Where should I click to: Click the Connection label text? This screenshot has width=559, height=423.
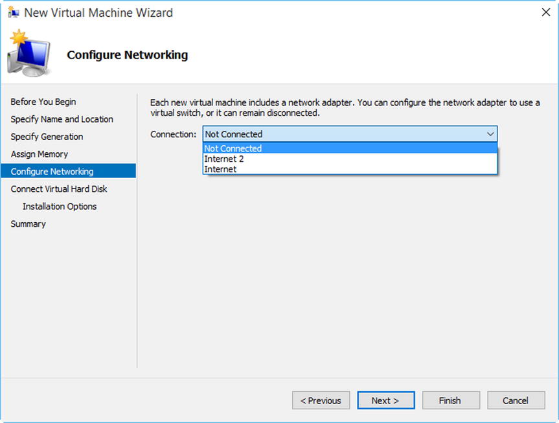click(x=173, y=135)
